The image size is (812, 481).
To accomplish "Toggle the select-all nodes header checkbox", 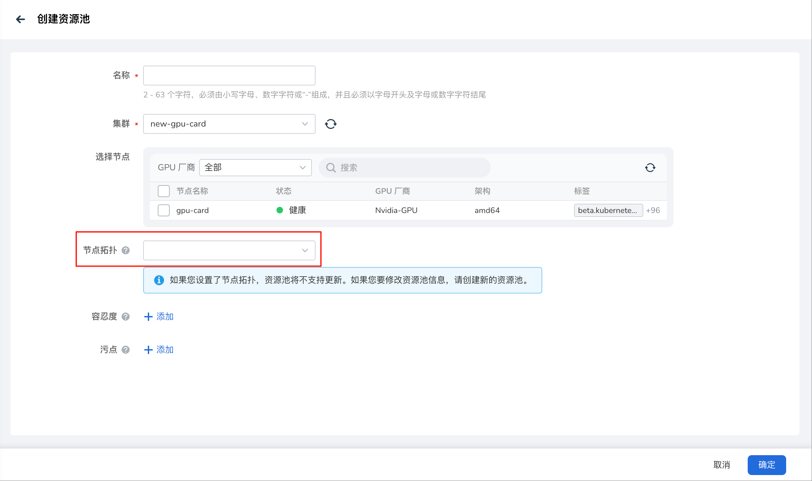I will tap(164, 191).
